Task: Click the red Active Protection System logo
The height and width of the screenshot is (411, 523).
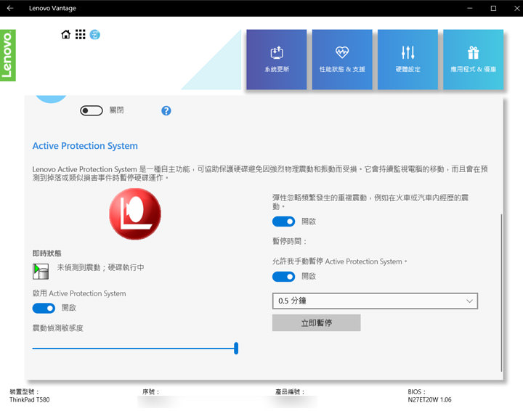Action: pyautogui.click(x=134, y=214)
